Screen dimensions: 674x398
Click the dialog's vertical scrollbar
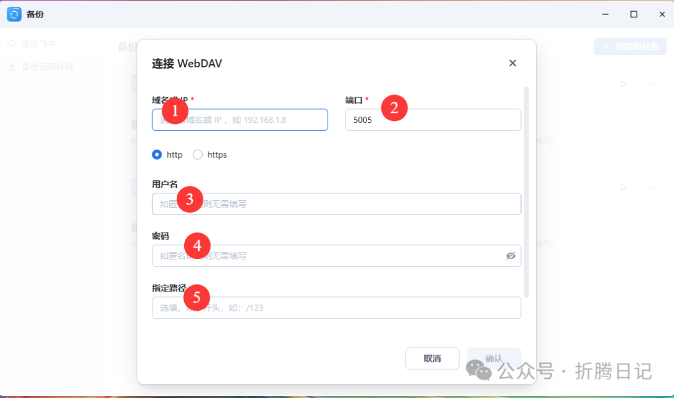tap(526, 192)
